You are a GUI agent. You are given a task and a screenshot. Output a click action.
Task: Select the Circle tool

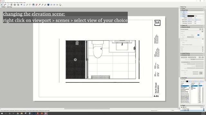[x=15, y=5]
